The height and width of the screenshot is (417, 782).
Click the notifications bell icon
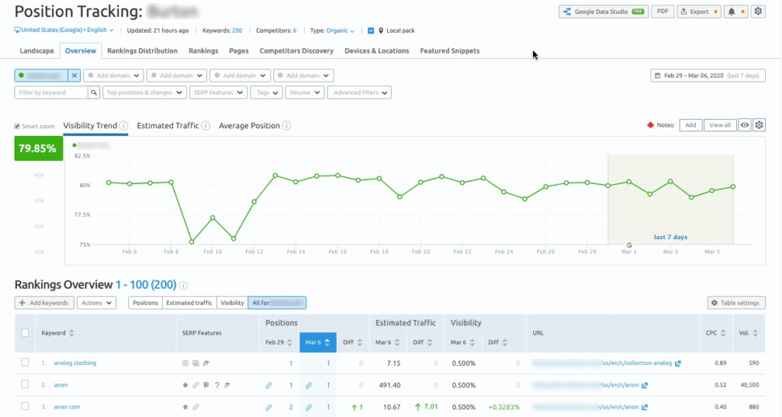click(x=732, y=11)
